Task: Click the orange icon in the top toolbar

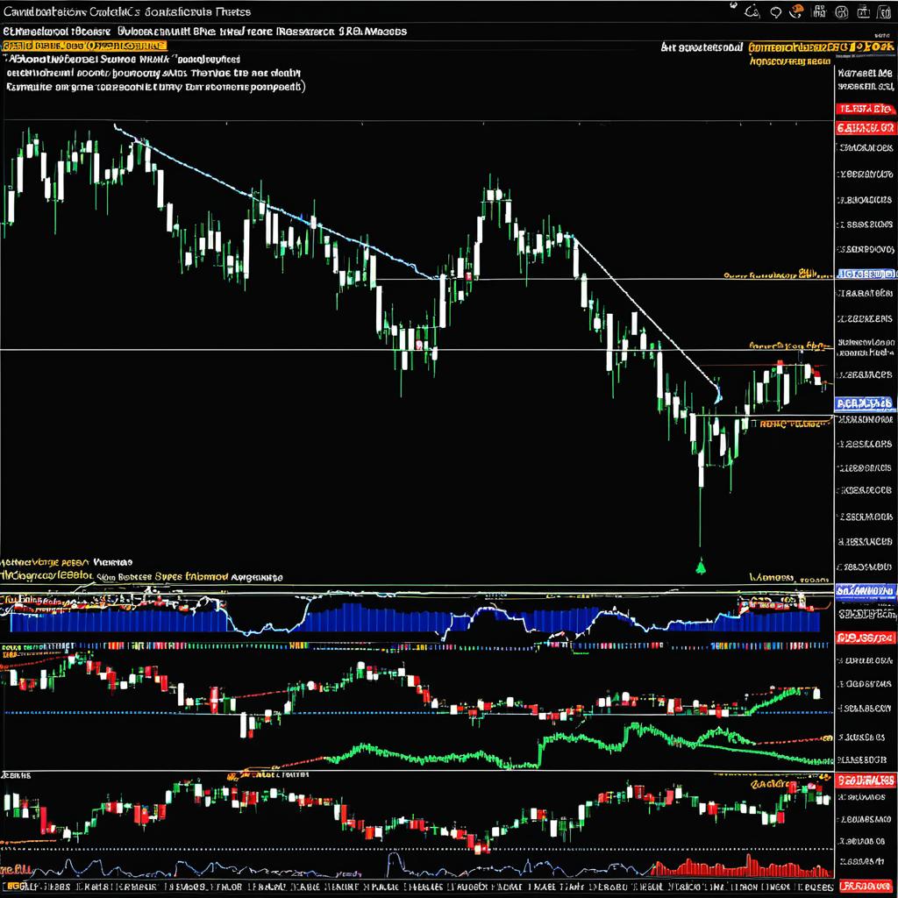Action: click(x=795, y=11)
